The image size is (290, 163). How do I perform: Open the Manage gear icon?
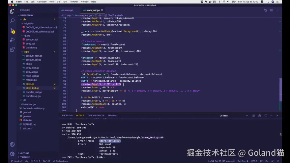pyautogui.click(x=12, y=153)
